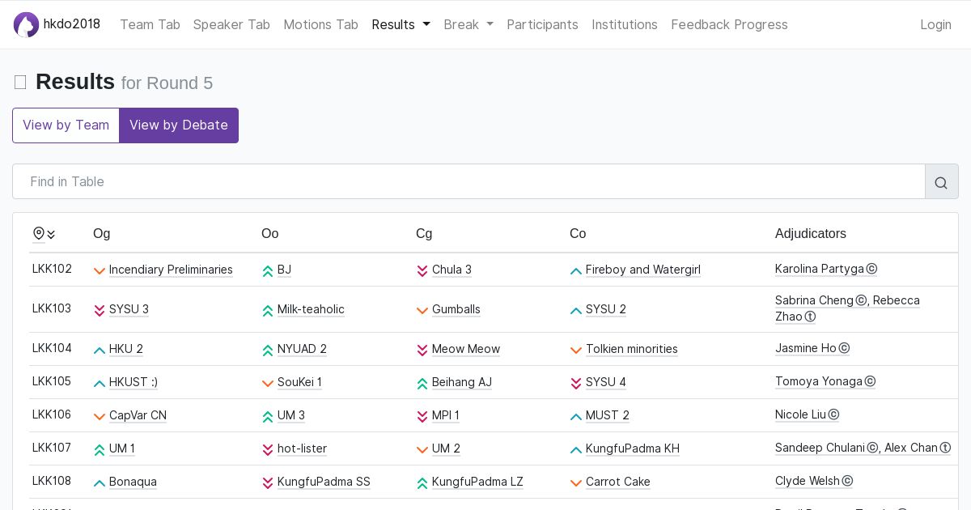Click the Login link
Image resolution: width=971 pixels, height=510 pixels.
(x=935, y=24)
